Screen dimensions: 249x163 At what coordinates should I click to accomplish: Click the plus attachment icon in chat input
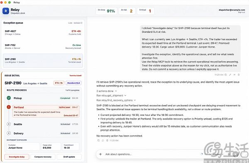coord(100,154)
